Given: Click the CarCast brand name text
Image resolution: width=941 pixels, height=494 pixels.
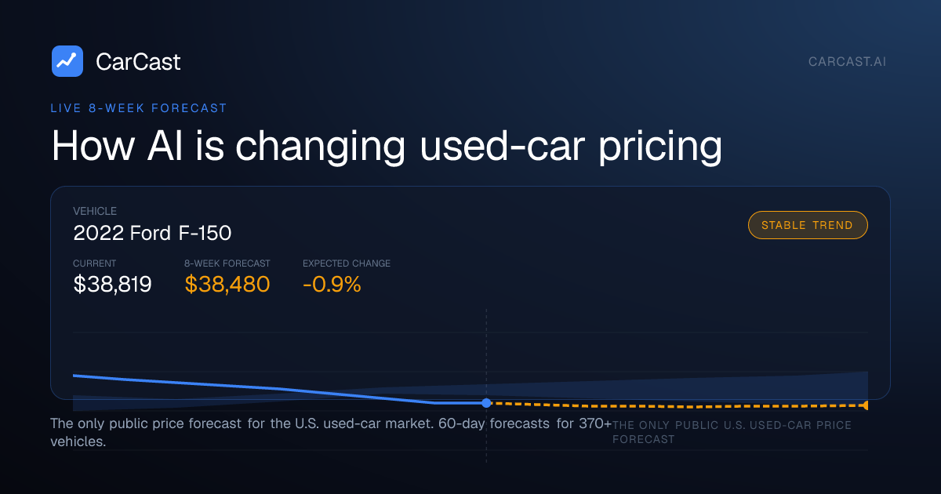Looking at the screenshot, I should pyautogui.click(x=138, y=61).
